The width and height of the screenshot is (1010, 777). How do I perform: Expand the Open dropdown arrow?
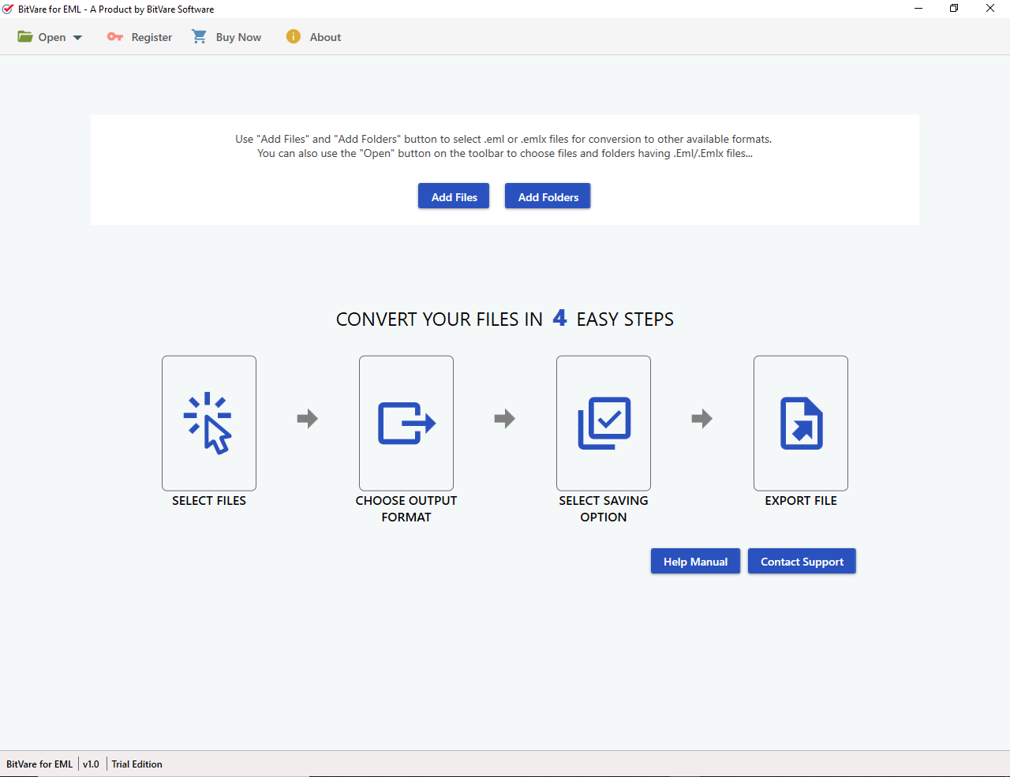click(77, 38)
